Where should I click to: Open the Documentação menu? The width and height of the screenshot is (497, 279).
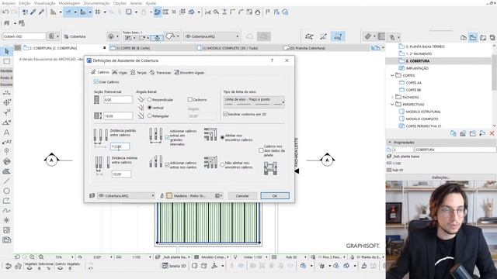(x=96, y=3)
